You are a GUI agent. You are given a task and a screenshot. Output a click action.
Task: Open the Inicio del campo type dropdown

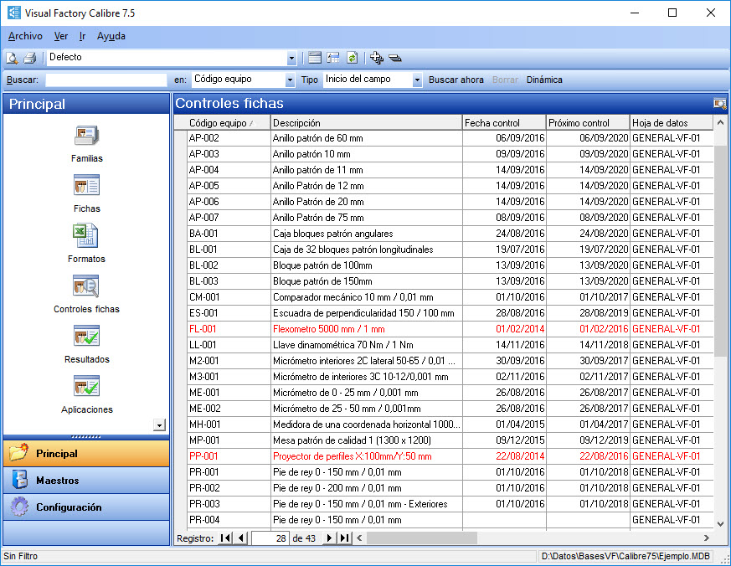(417, 80)
